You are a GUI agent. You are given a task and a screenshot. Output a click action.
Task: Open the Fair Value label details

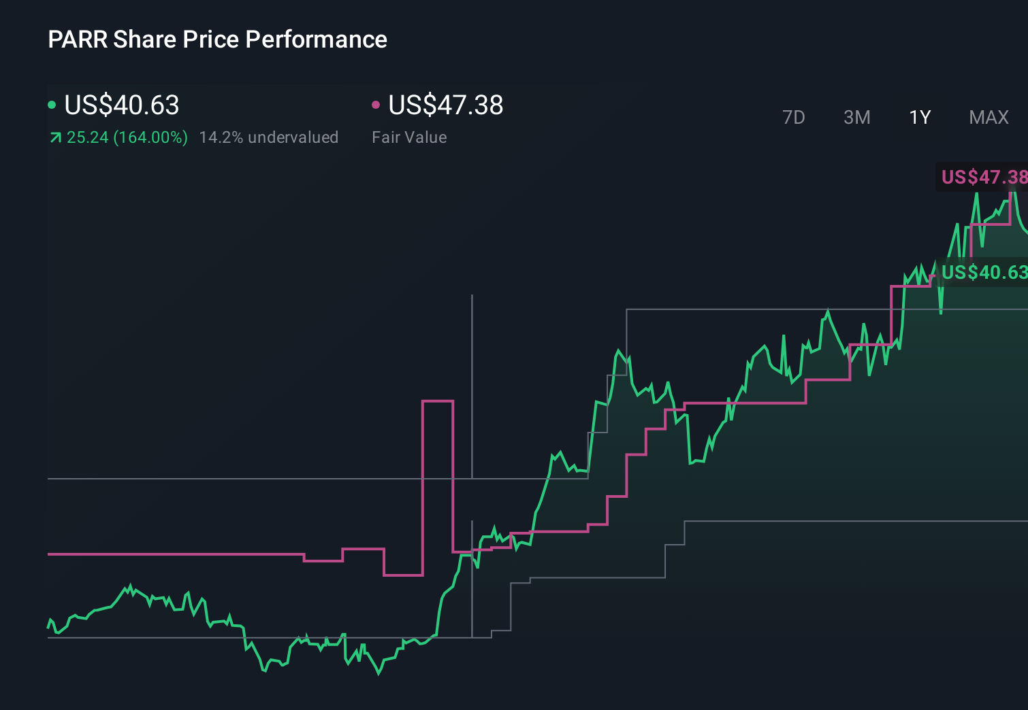pyautogui.click(x=409, y=137)
